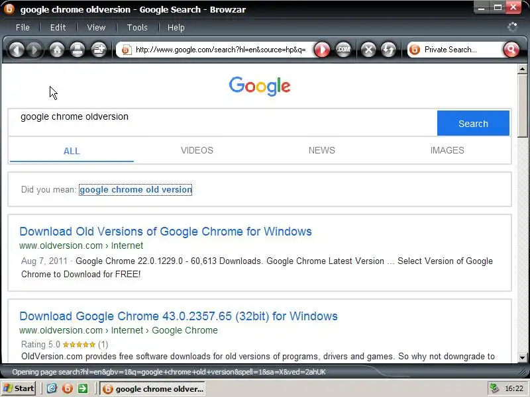Open the Edit menu
This screenshot has height=397, width=530.
pos(58,27)
